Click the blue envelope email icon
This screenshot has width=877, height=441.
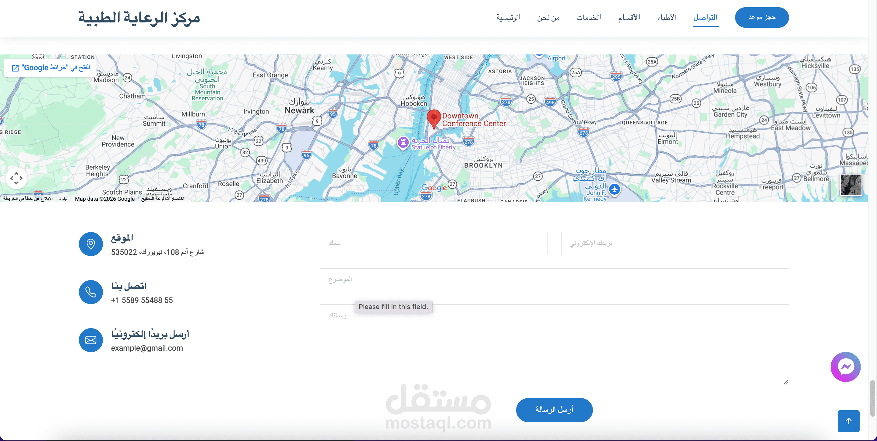pyautogui.click(x=90, y=340)
